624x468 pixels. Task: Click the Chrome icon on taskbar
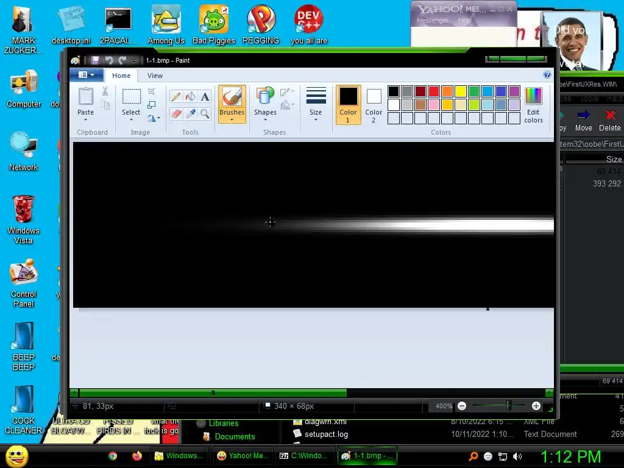point(113,456)
